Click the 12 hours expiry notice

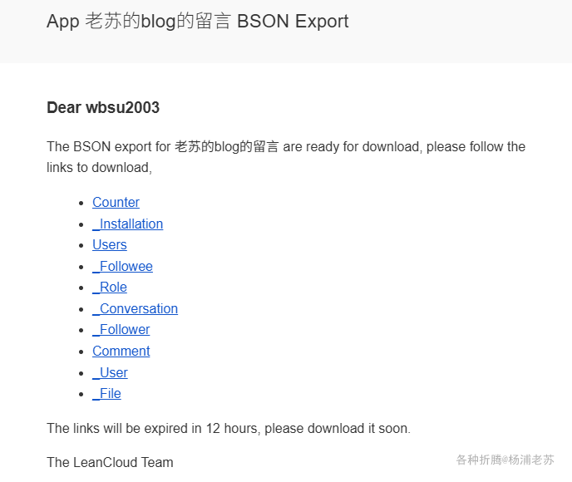229,429
